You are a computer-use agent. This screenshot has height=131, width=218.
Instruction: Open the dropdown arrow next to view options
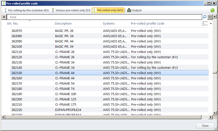211,24
